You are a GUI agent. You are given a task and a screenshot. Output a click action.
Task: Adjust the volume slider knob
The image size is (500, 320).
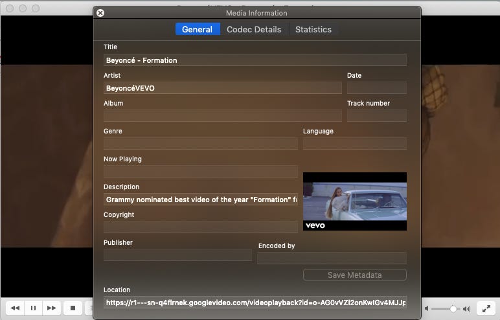point(453,308)
